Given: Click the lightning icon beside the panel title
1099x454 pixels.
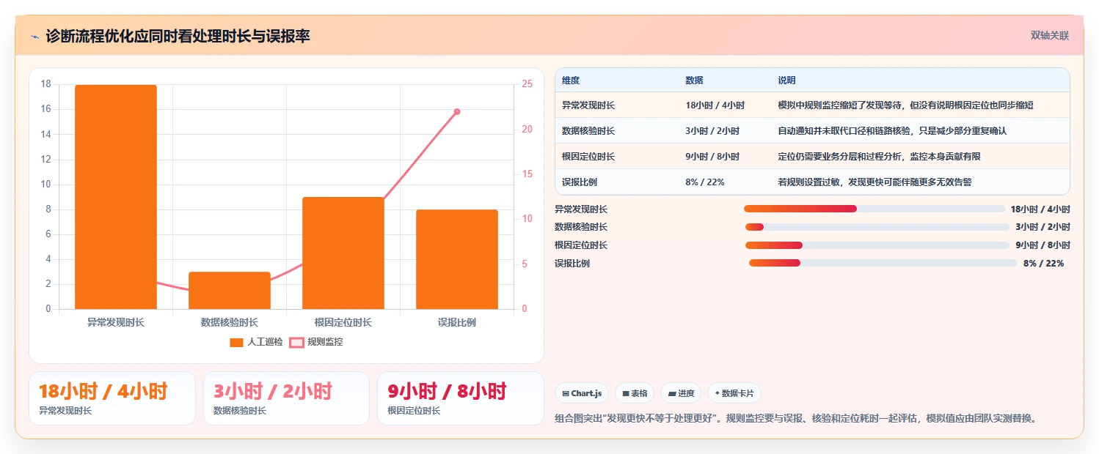Looking at the screenshot, I should click(x=34, y=37).
